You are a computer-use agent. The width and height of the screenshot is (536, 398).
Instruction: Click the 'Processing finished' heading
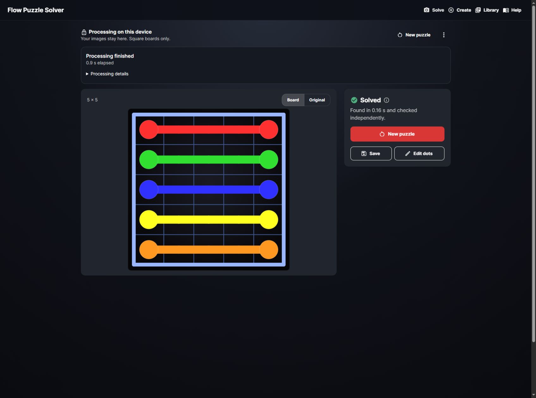click(110, 56)
